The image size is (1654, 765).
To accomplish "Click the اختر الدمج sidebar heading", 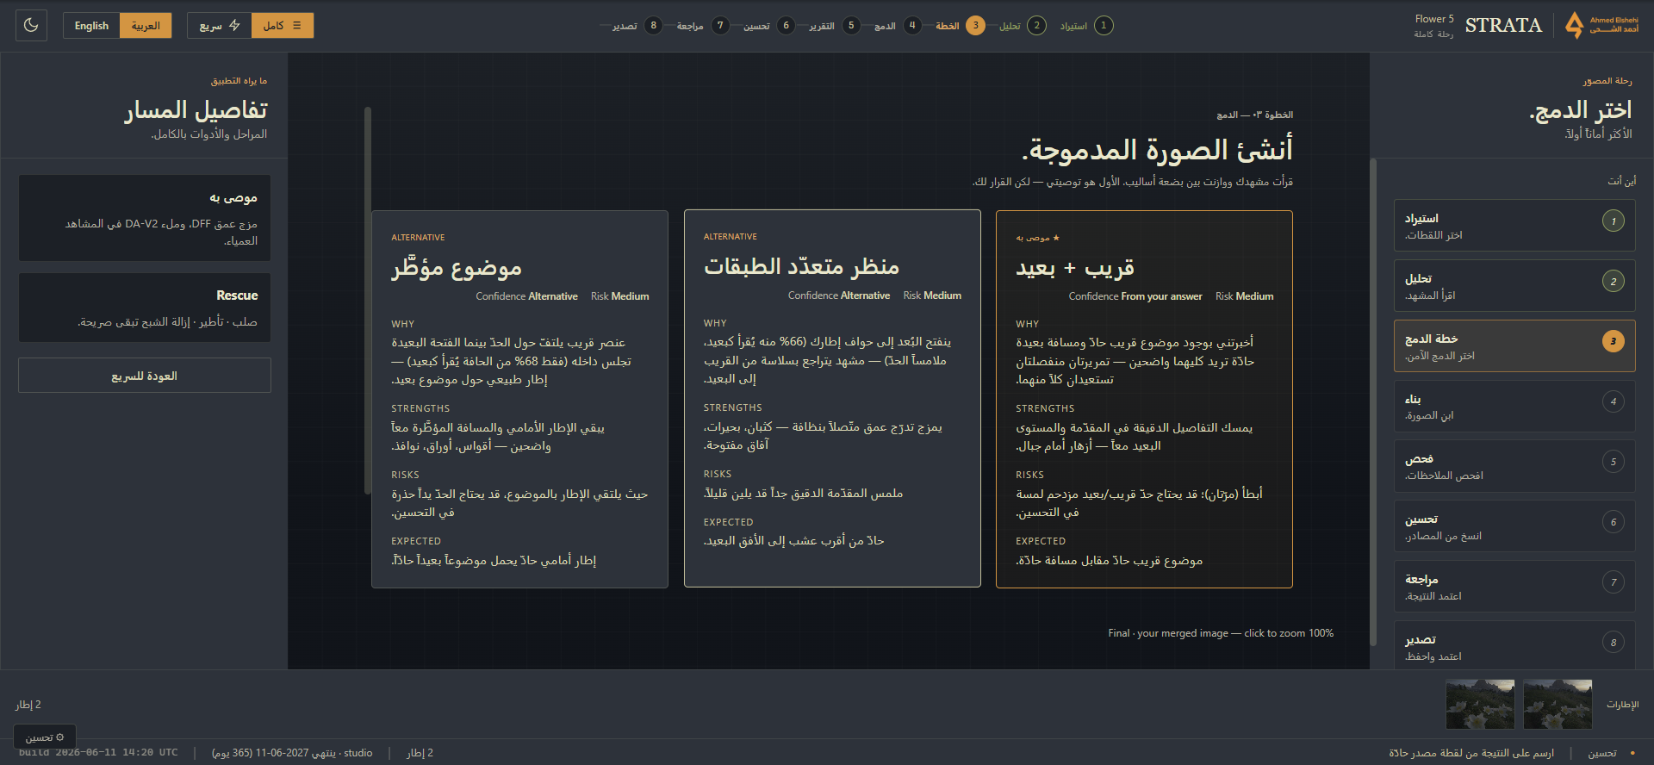I will click(x=1581, y=110).
